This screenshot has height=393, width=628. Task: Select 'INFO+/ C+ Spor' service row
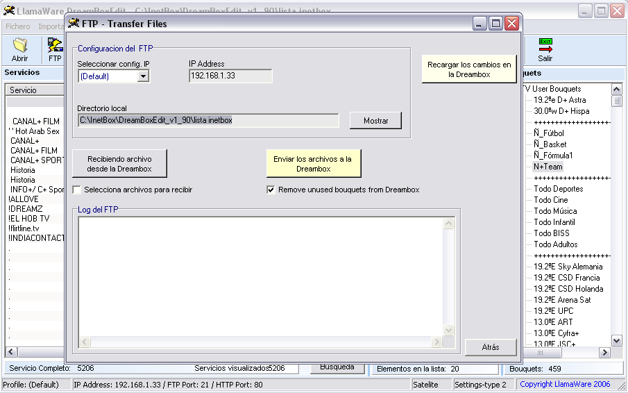pyautogui.click(x=35, y=190)
